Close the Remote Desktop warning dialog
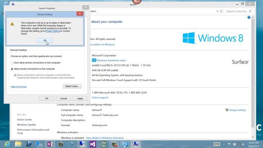Screen dimensions: 263x148 coord(80,14)
